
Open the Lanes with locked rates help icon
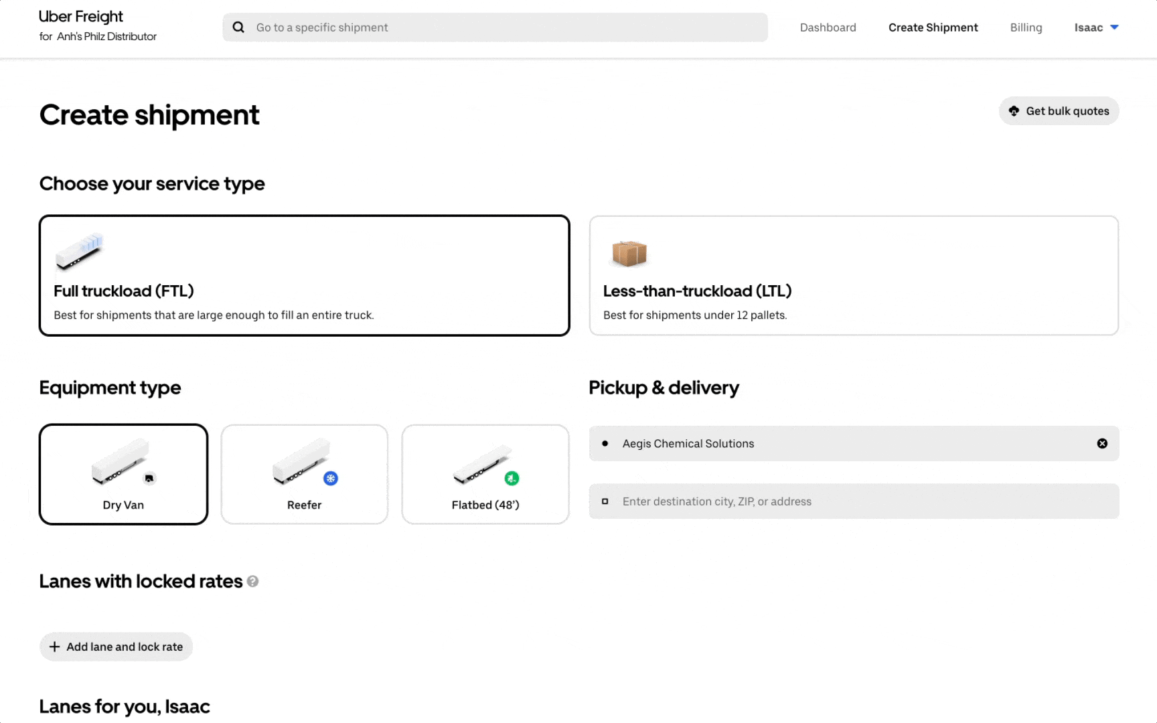coord(252,581)
